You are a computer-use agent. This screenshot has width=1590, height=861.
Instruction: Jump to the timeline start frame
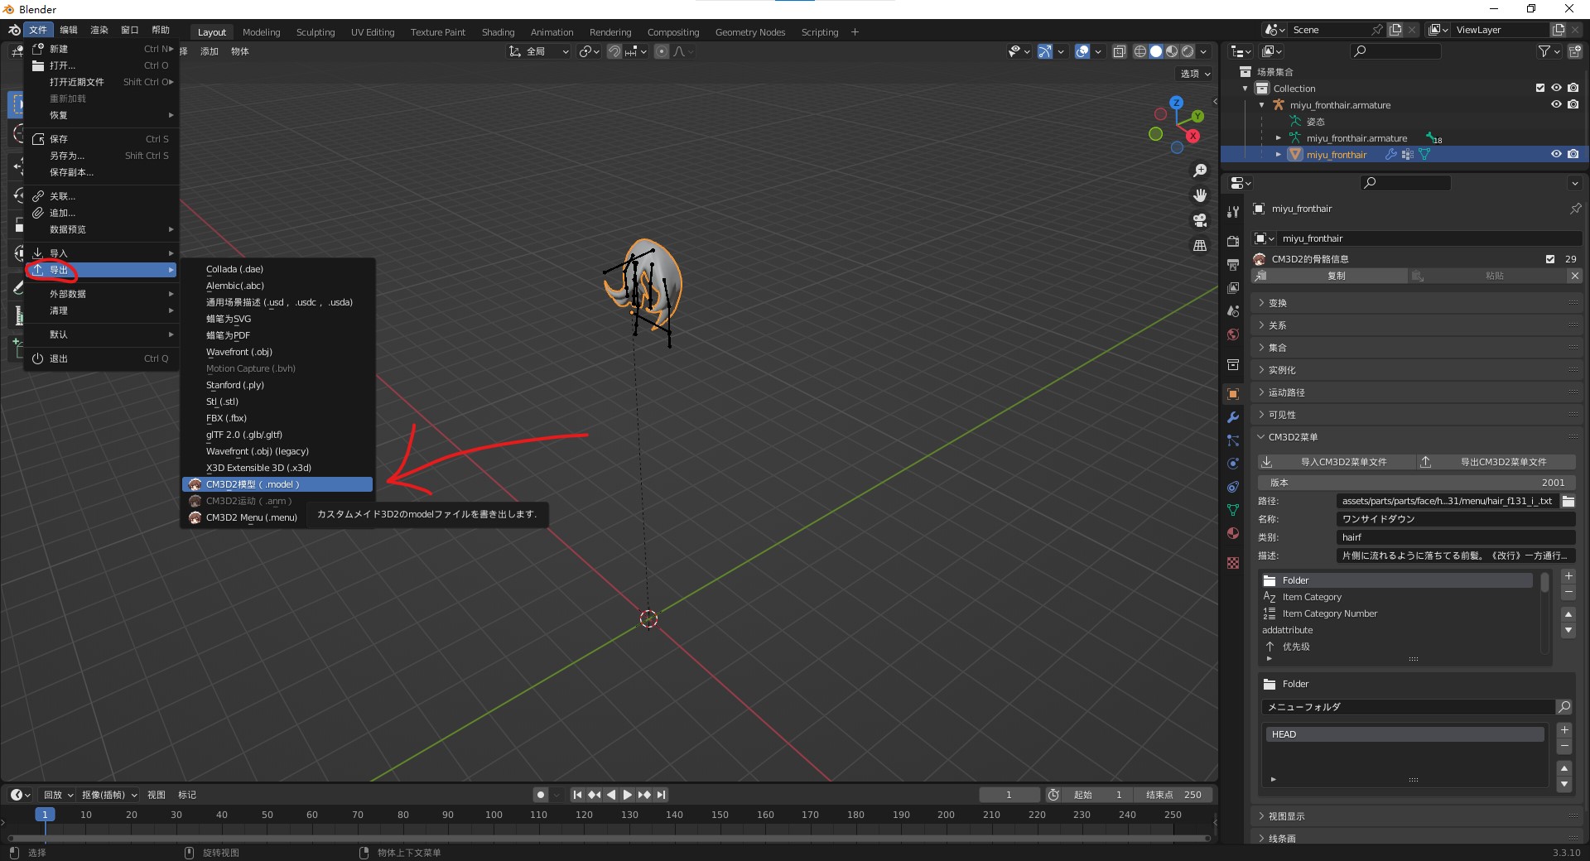577,795
